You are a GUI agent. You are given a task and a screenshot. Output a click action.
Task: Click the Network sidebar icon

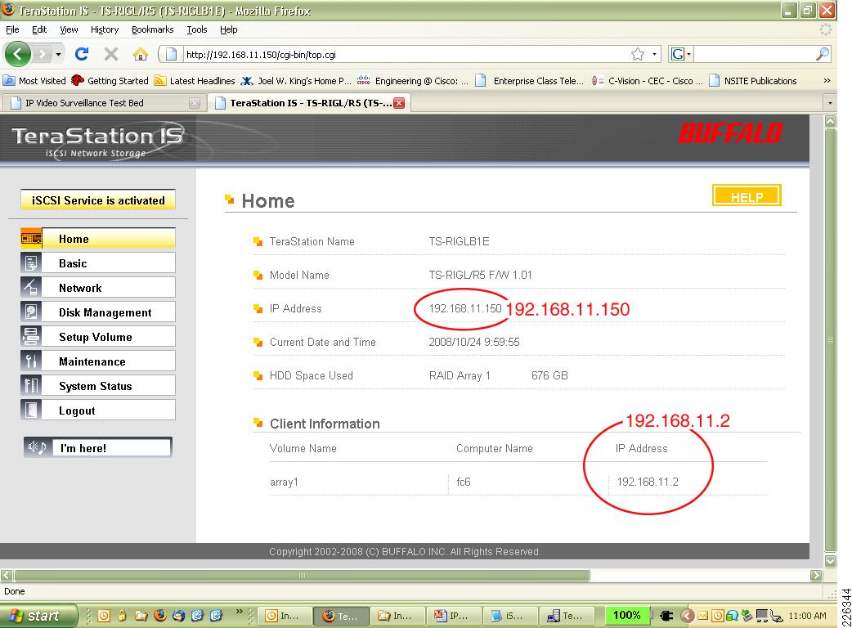(31, 287)
